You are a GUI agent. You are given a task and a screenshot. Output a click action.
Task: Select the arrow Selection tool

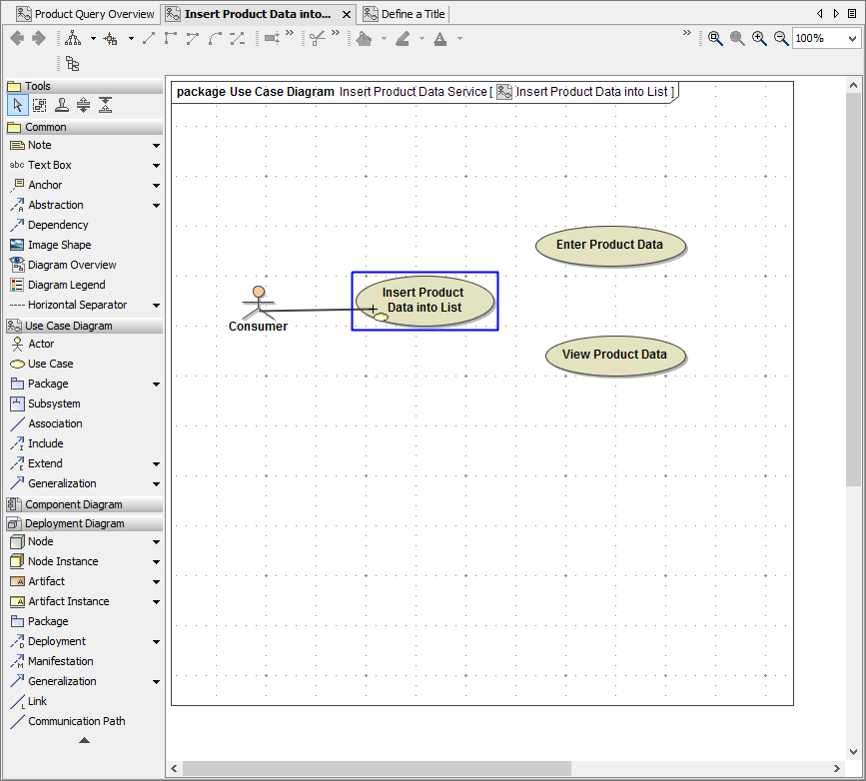[17, 105]
